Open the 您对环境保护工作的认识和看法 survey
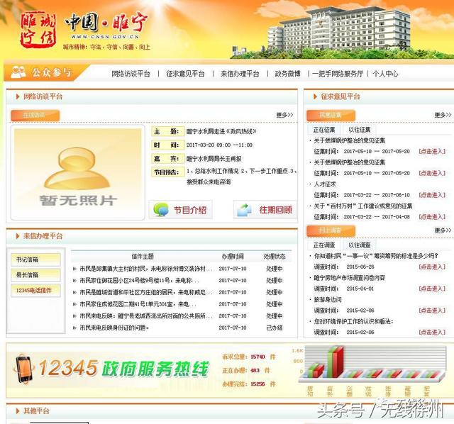The height and width of the screenshot is (424, 454). (x=353, y=321)
